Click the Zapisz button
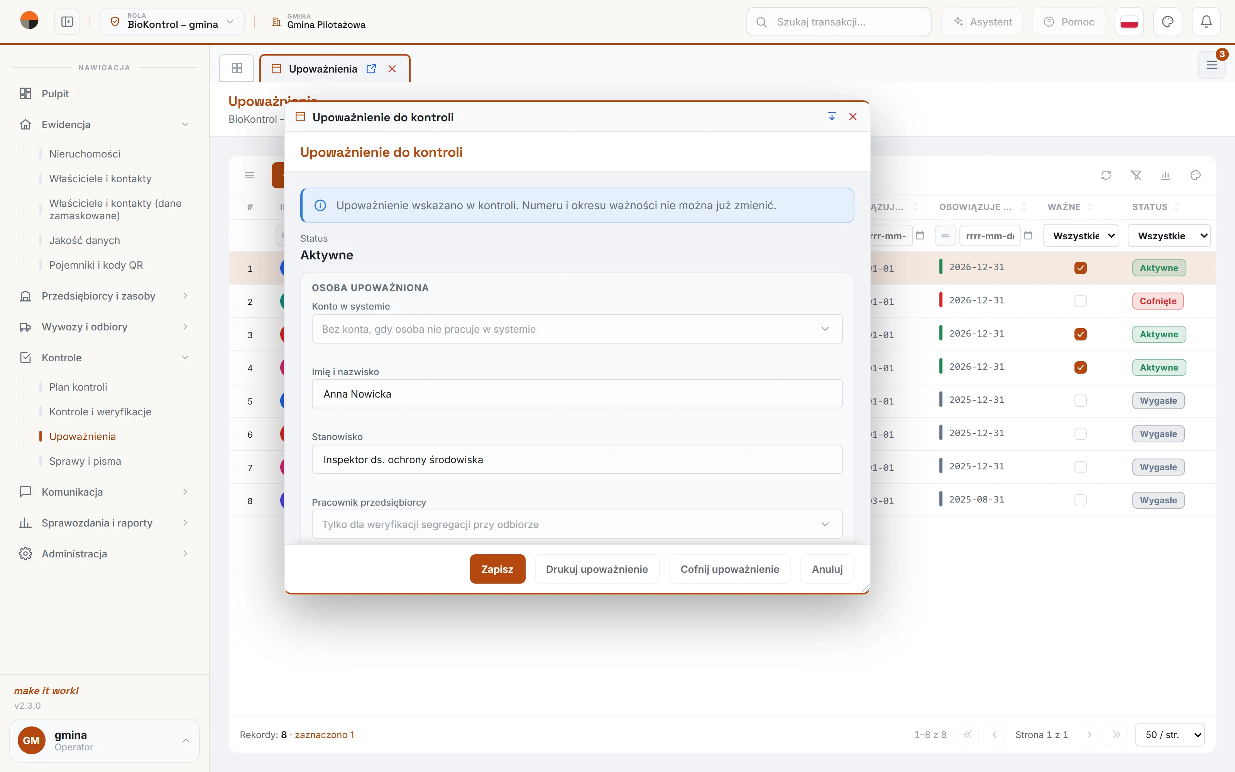 click(497, 569)
